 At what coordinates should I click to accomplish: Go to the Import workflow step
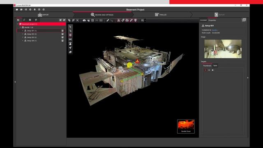coord(43,15)
